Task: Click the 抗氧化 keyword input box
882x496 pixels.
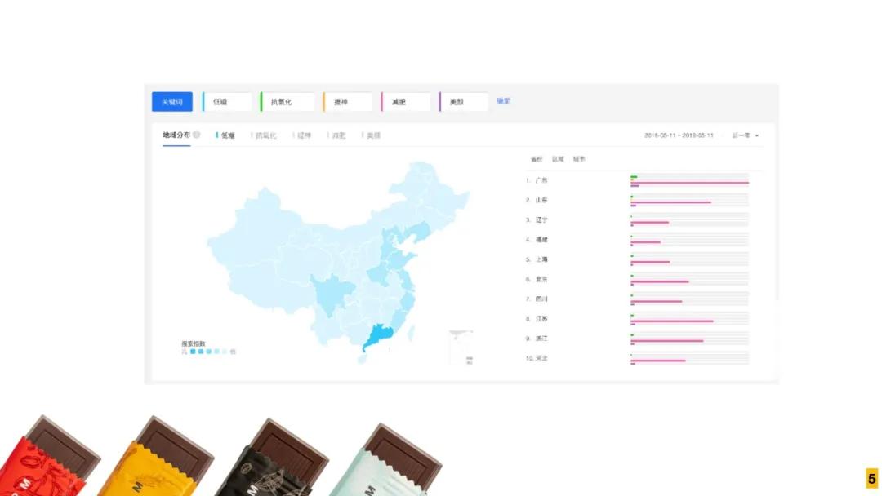Action: coord(287,102)
